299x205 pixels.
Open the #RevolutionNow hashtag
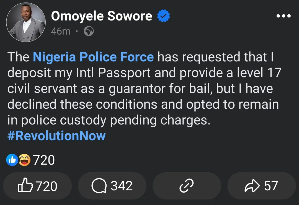pyautogui.click(x=56, y=136)
